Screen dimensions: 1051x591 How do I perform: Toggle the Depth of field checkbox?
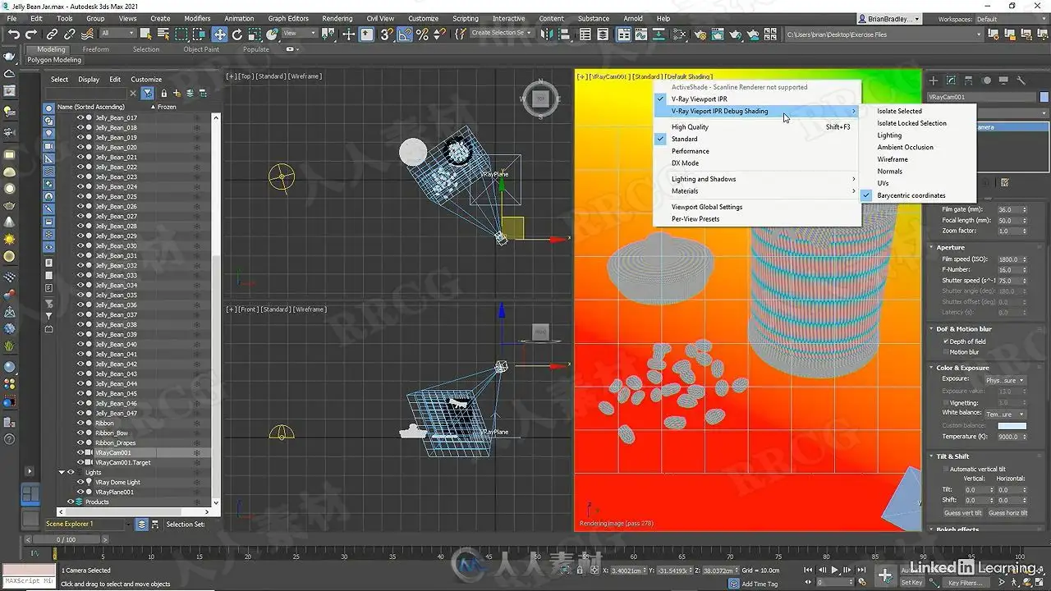point(946,341)
